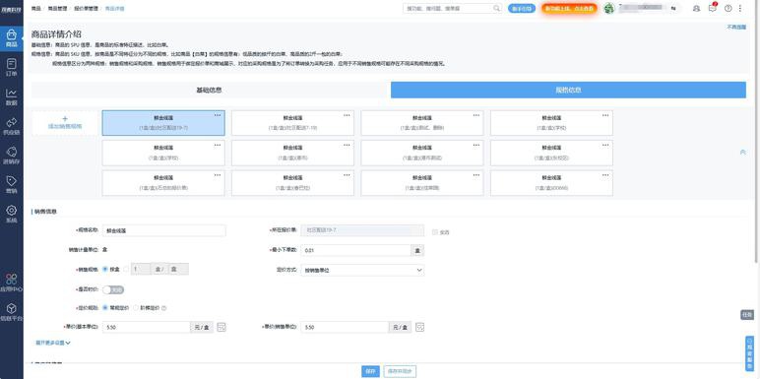Click the 保存并同步 button
Image resolution: width=760 pixels, height=379 pixels.
point(400,371)
